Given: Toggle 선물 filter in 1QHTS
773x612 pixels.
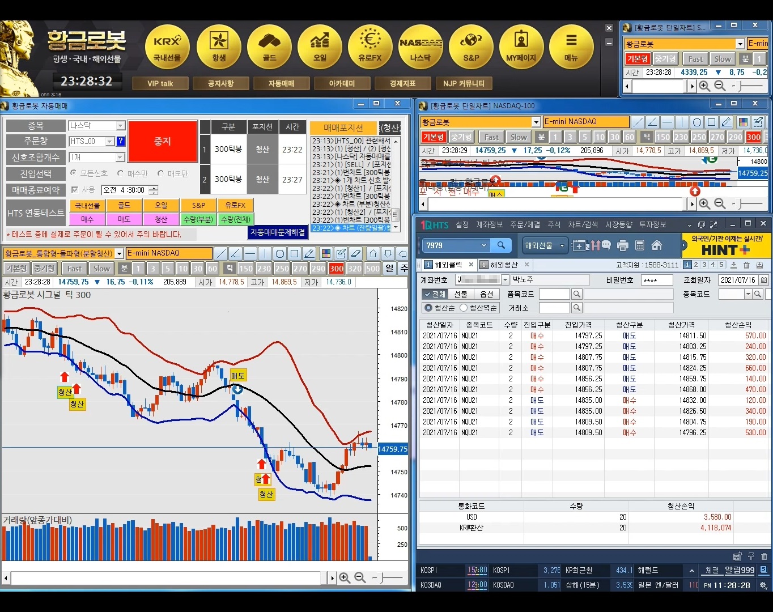Looking at the screenshot, I should (x=461, y=294).
